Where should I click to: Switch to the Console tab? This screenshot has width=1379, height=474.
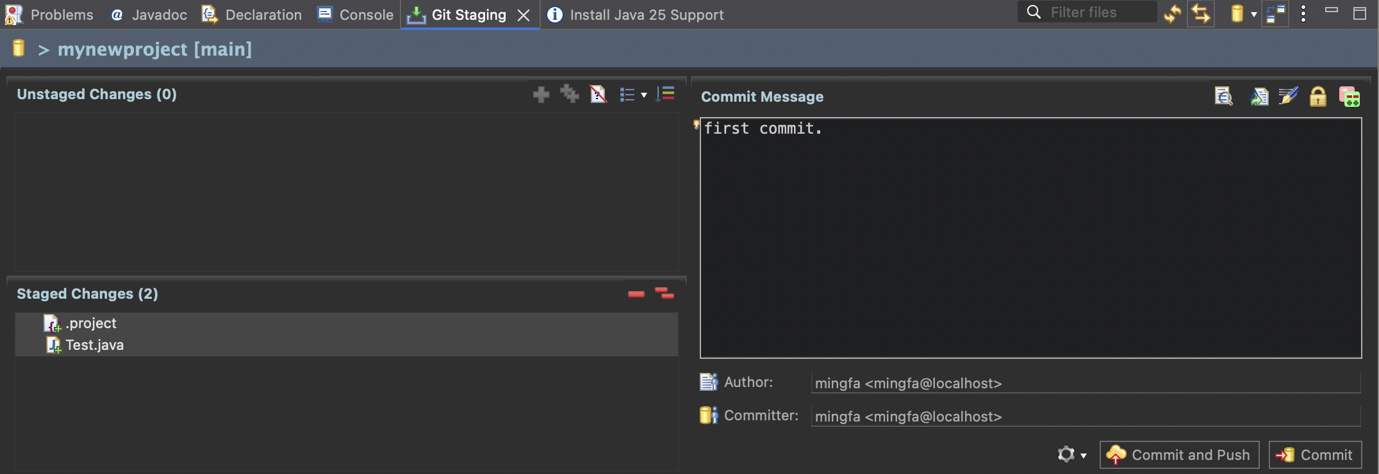pos(356,15)
